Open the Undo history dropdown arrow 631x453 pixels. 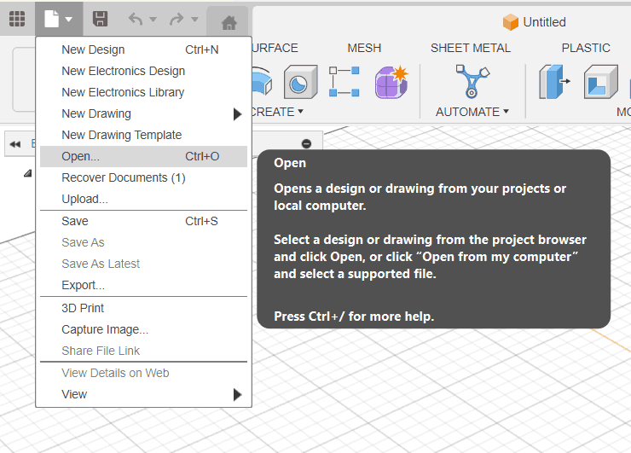click(x=153, y=19)
